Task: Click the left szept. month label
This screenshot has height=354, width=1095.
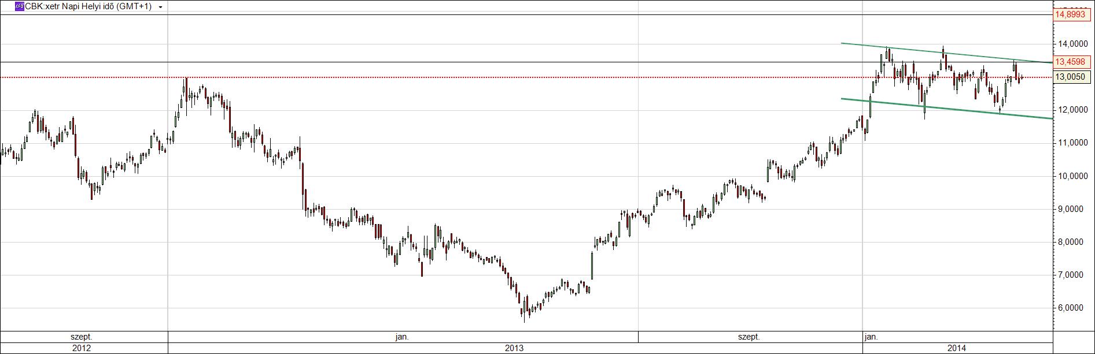Action: coord(81,336)
